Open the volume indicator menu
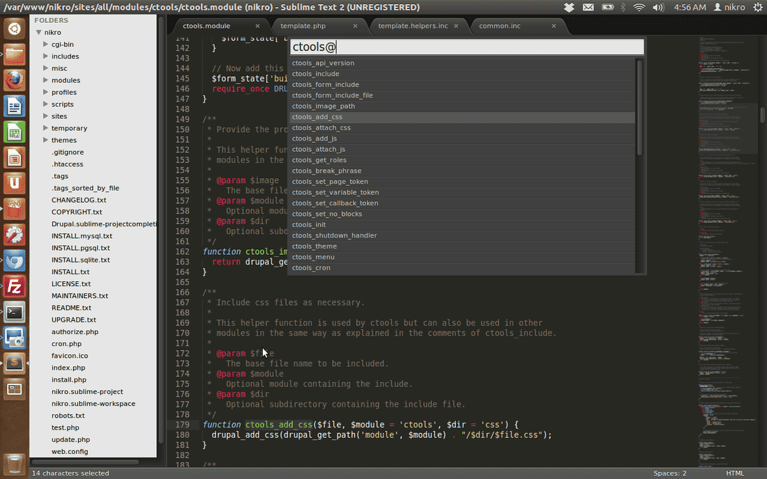The height and width of the screenshot is (479, 767). (658, 8)
